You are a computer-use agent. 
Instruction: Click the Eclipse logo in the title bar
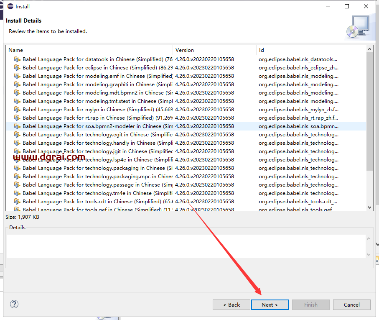(10, 6)
